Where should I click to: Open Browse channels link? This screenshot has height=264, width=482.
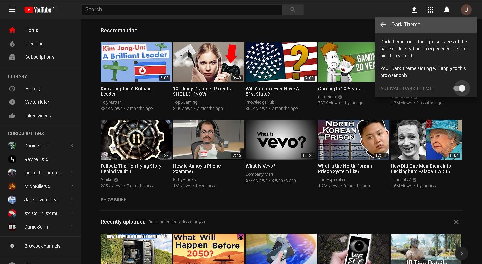(41, 246)
